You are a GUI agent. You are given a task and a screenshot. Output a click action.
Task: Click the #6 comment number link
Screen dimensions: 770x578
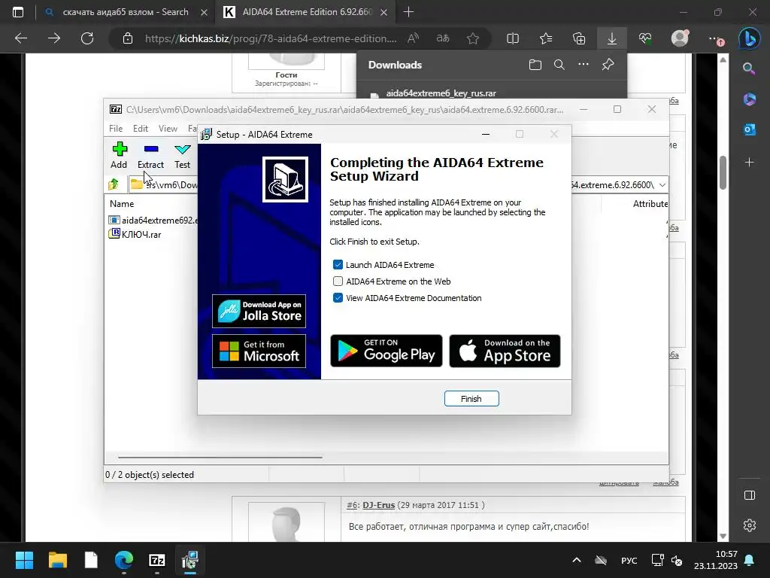point(352,505)
